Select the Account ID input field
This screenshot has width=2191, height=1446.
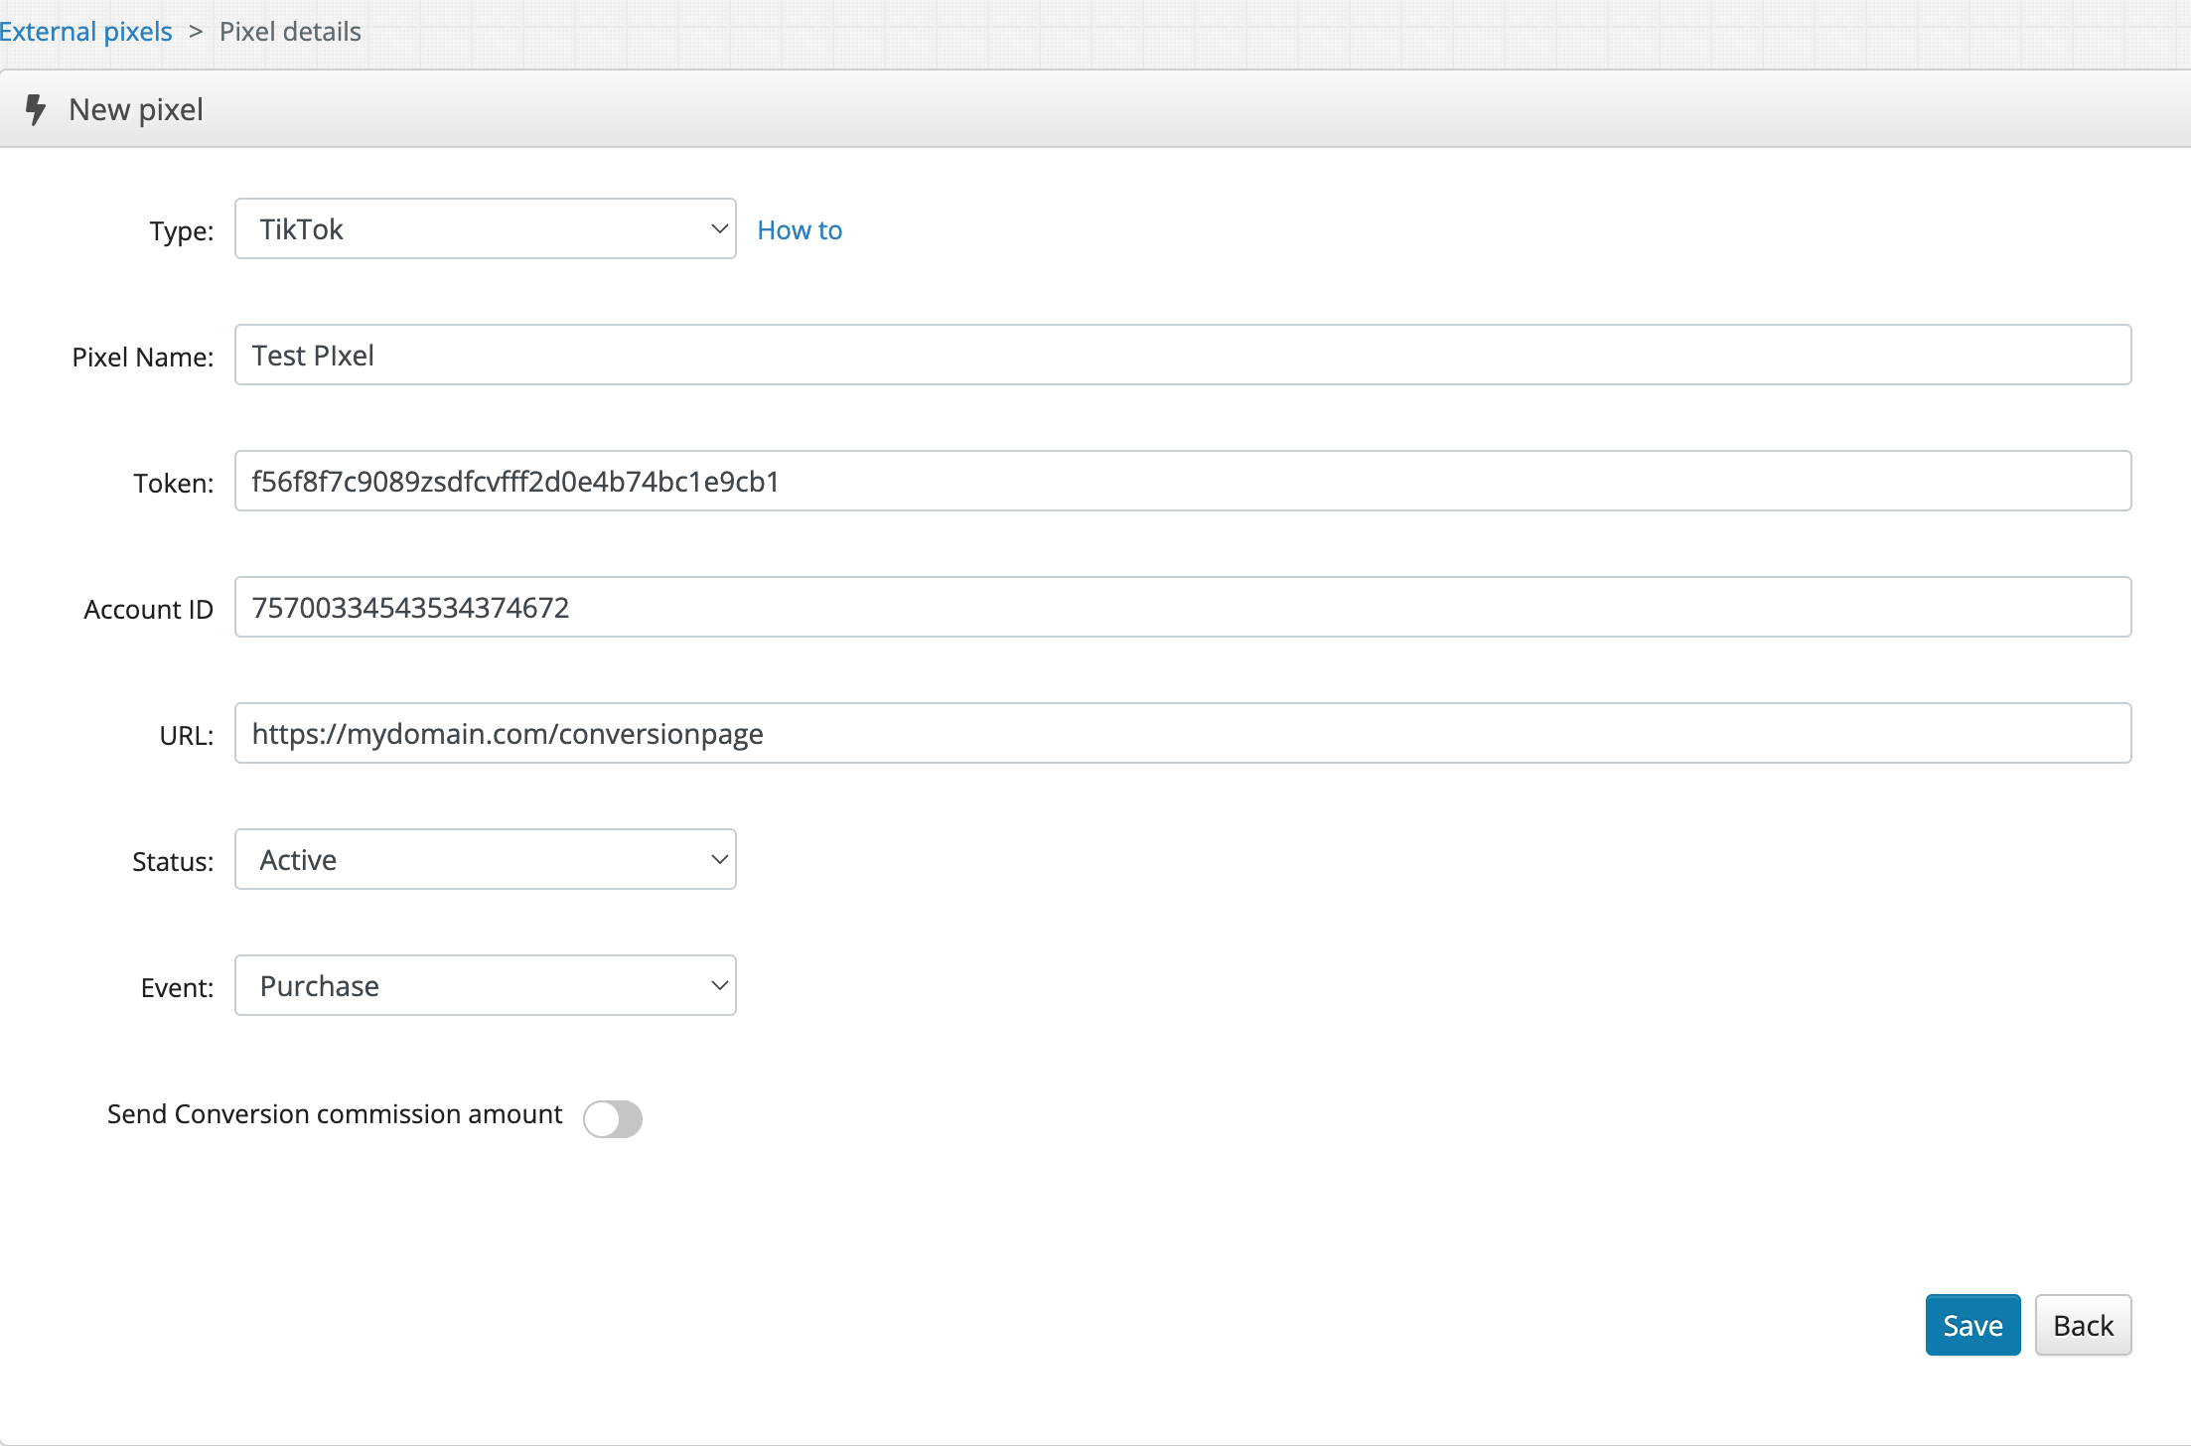(1182, 608)
